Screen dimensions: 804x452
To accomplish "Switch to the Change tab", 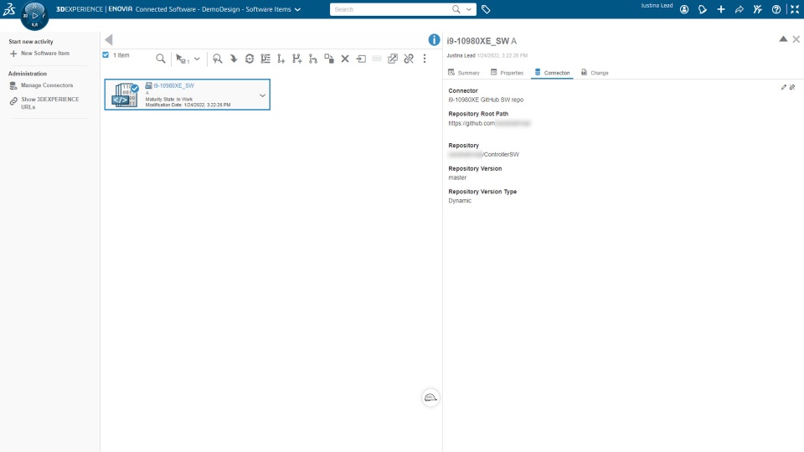I will 595,73.
